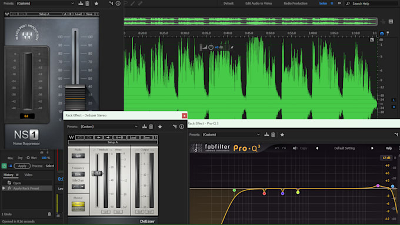Click DeEsser previous preset left arrow
The height and width of the screenshot is (225, 400).
tap(99, 137)
